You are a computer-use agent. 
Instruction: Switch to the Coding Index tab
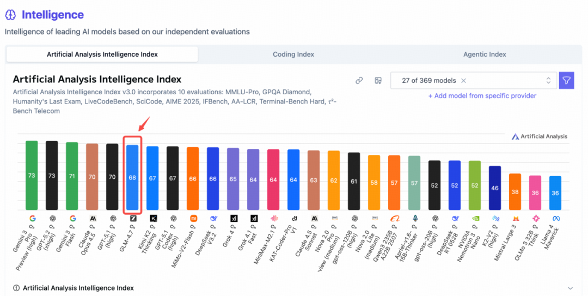(x=293, y=55)
